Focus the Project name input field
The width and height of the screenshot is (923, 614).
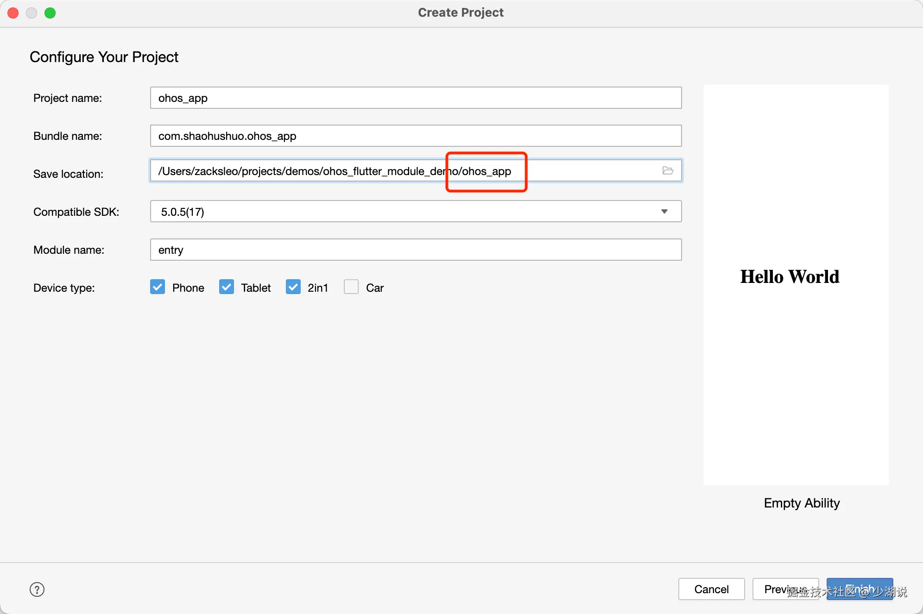pyautogui.click(x=416, y=98)
